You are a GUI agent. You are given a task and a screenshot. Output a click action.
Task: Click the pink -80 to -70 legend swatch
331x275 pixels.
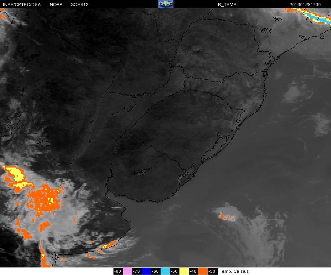pyautogui.click(x=127, y=271)
